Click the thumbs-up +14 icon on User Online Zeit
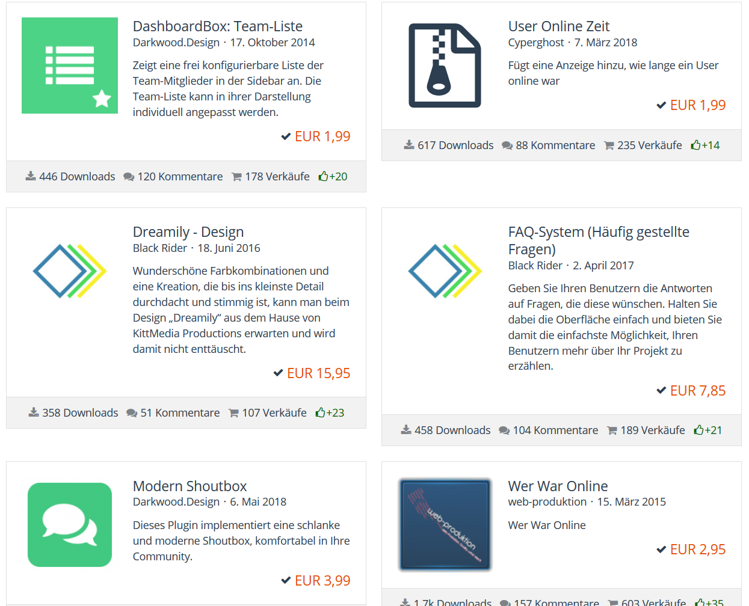Viewport: 749px width, 606px height. (695, 145)
